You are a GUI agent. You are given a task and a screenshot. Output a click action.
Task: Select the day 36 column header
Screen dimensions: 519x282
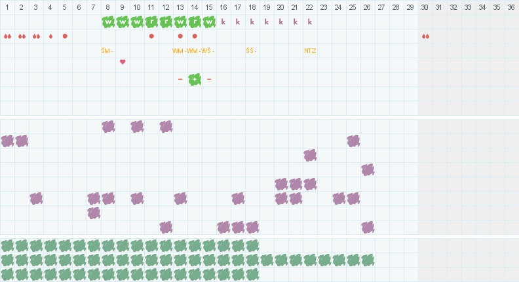coord(511,7)
